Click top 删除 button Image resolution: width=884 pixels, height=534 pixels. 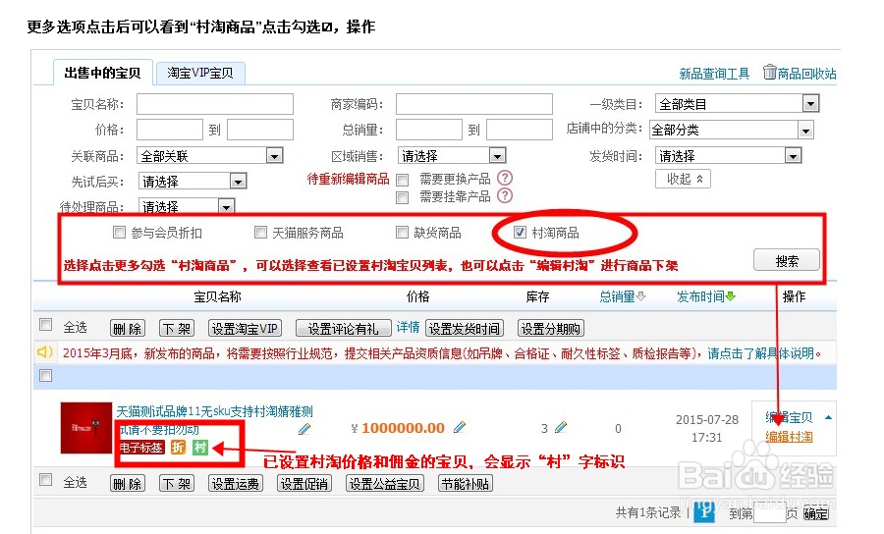click(128, 329)
